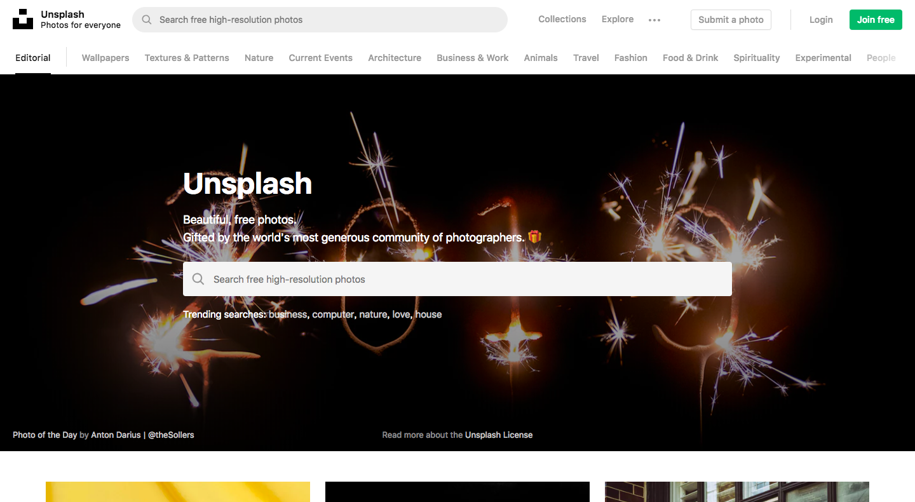
Task: Open the Fashion category
Action: (631, 58)
